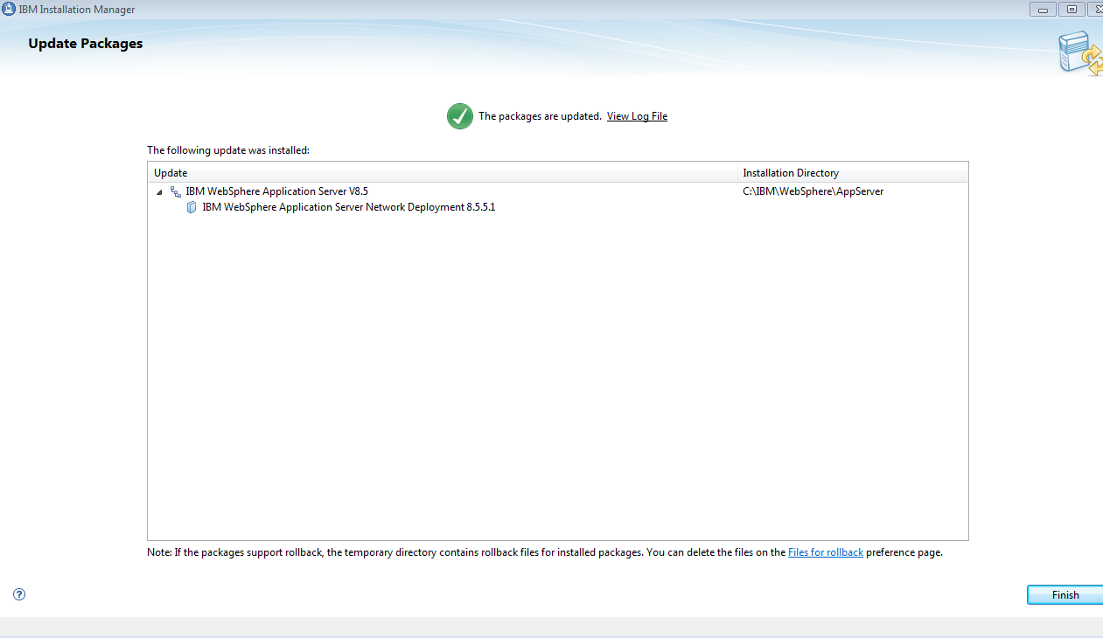Click the package group icon beside WebSphere V8.5

coord(176,191)
